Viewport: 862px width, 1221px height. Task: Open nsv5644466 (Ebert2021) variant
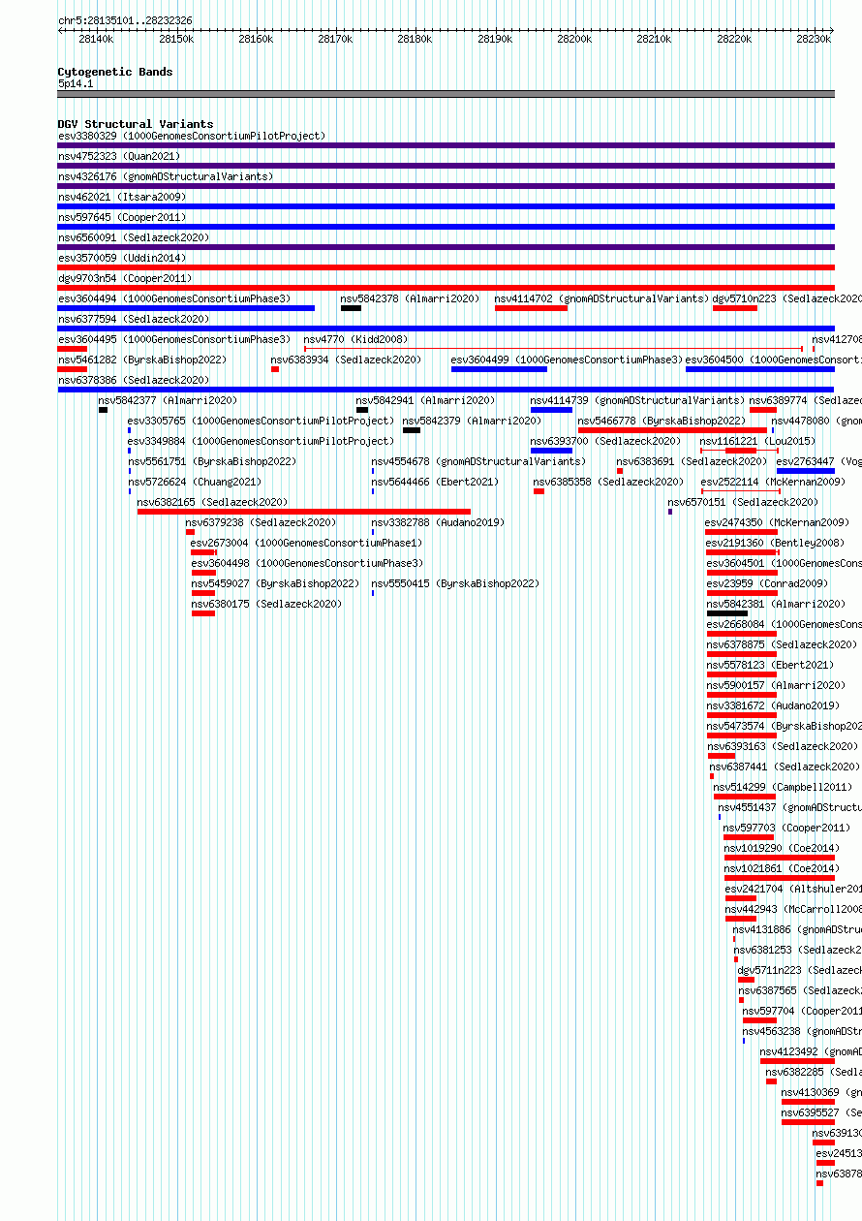click(436, 482)
